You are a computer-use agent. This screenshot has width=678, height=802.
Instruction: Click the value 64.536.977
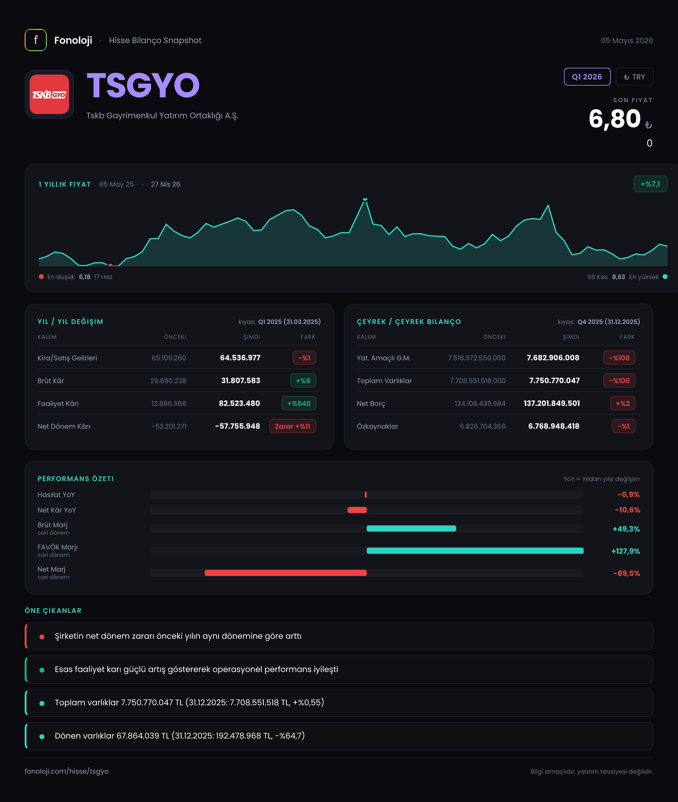click(x=240, y=358)
